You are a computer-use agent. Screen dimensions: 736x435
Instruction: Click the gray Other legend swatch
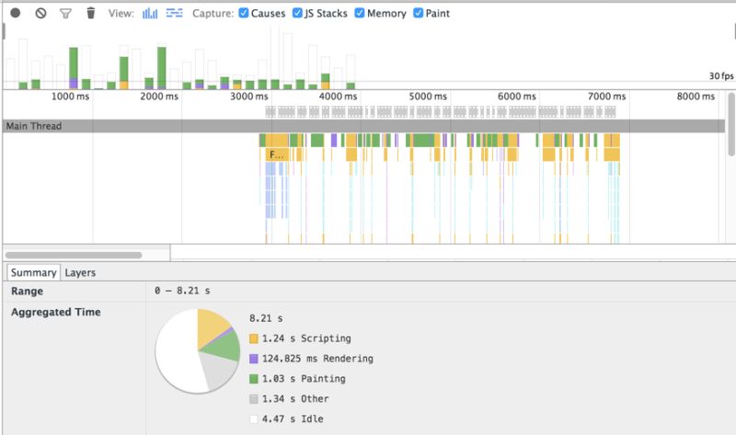254,399
